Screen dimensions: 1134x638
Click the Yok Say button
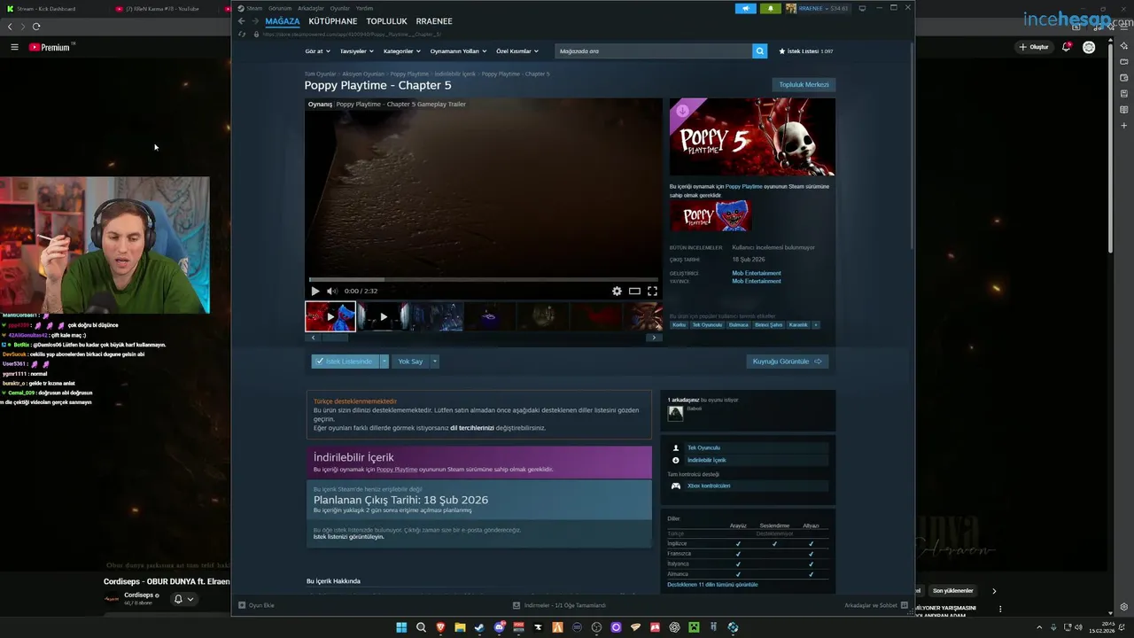coord(410,362)
